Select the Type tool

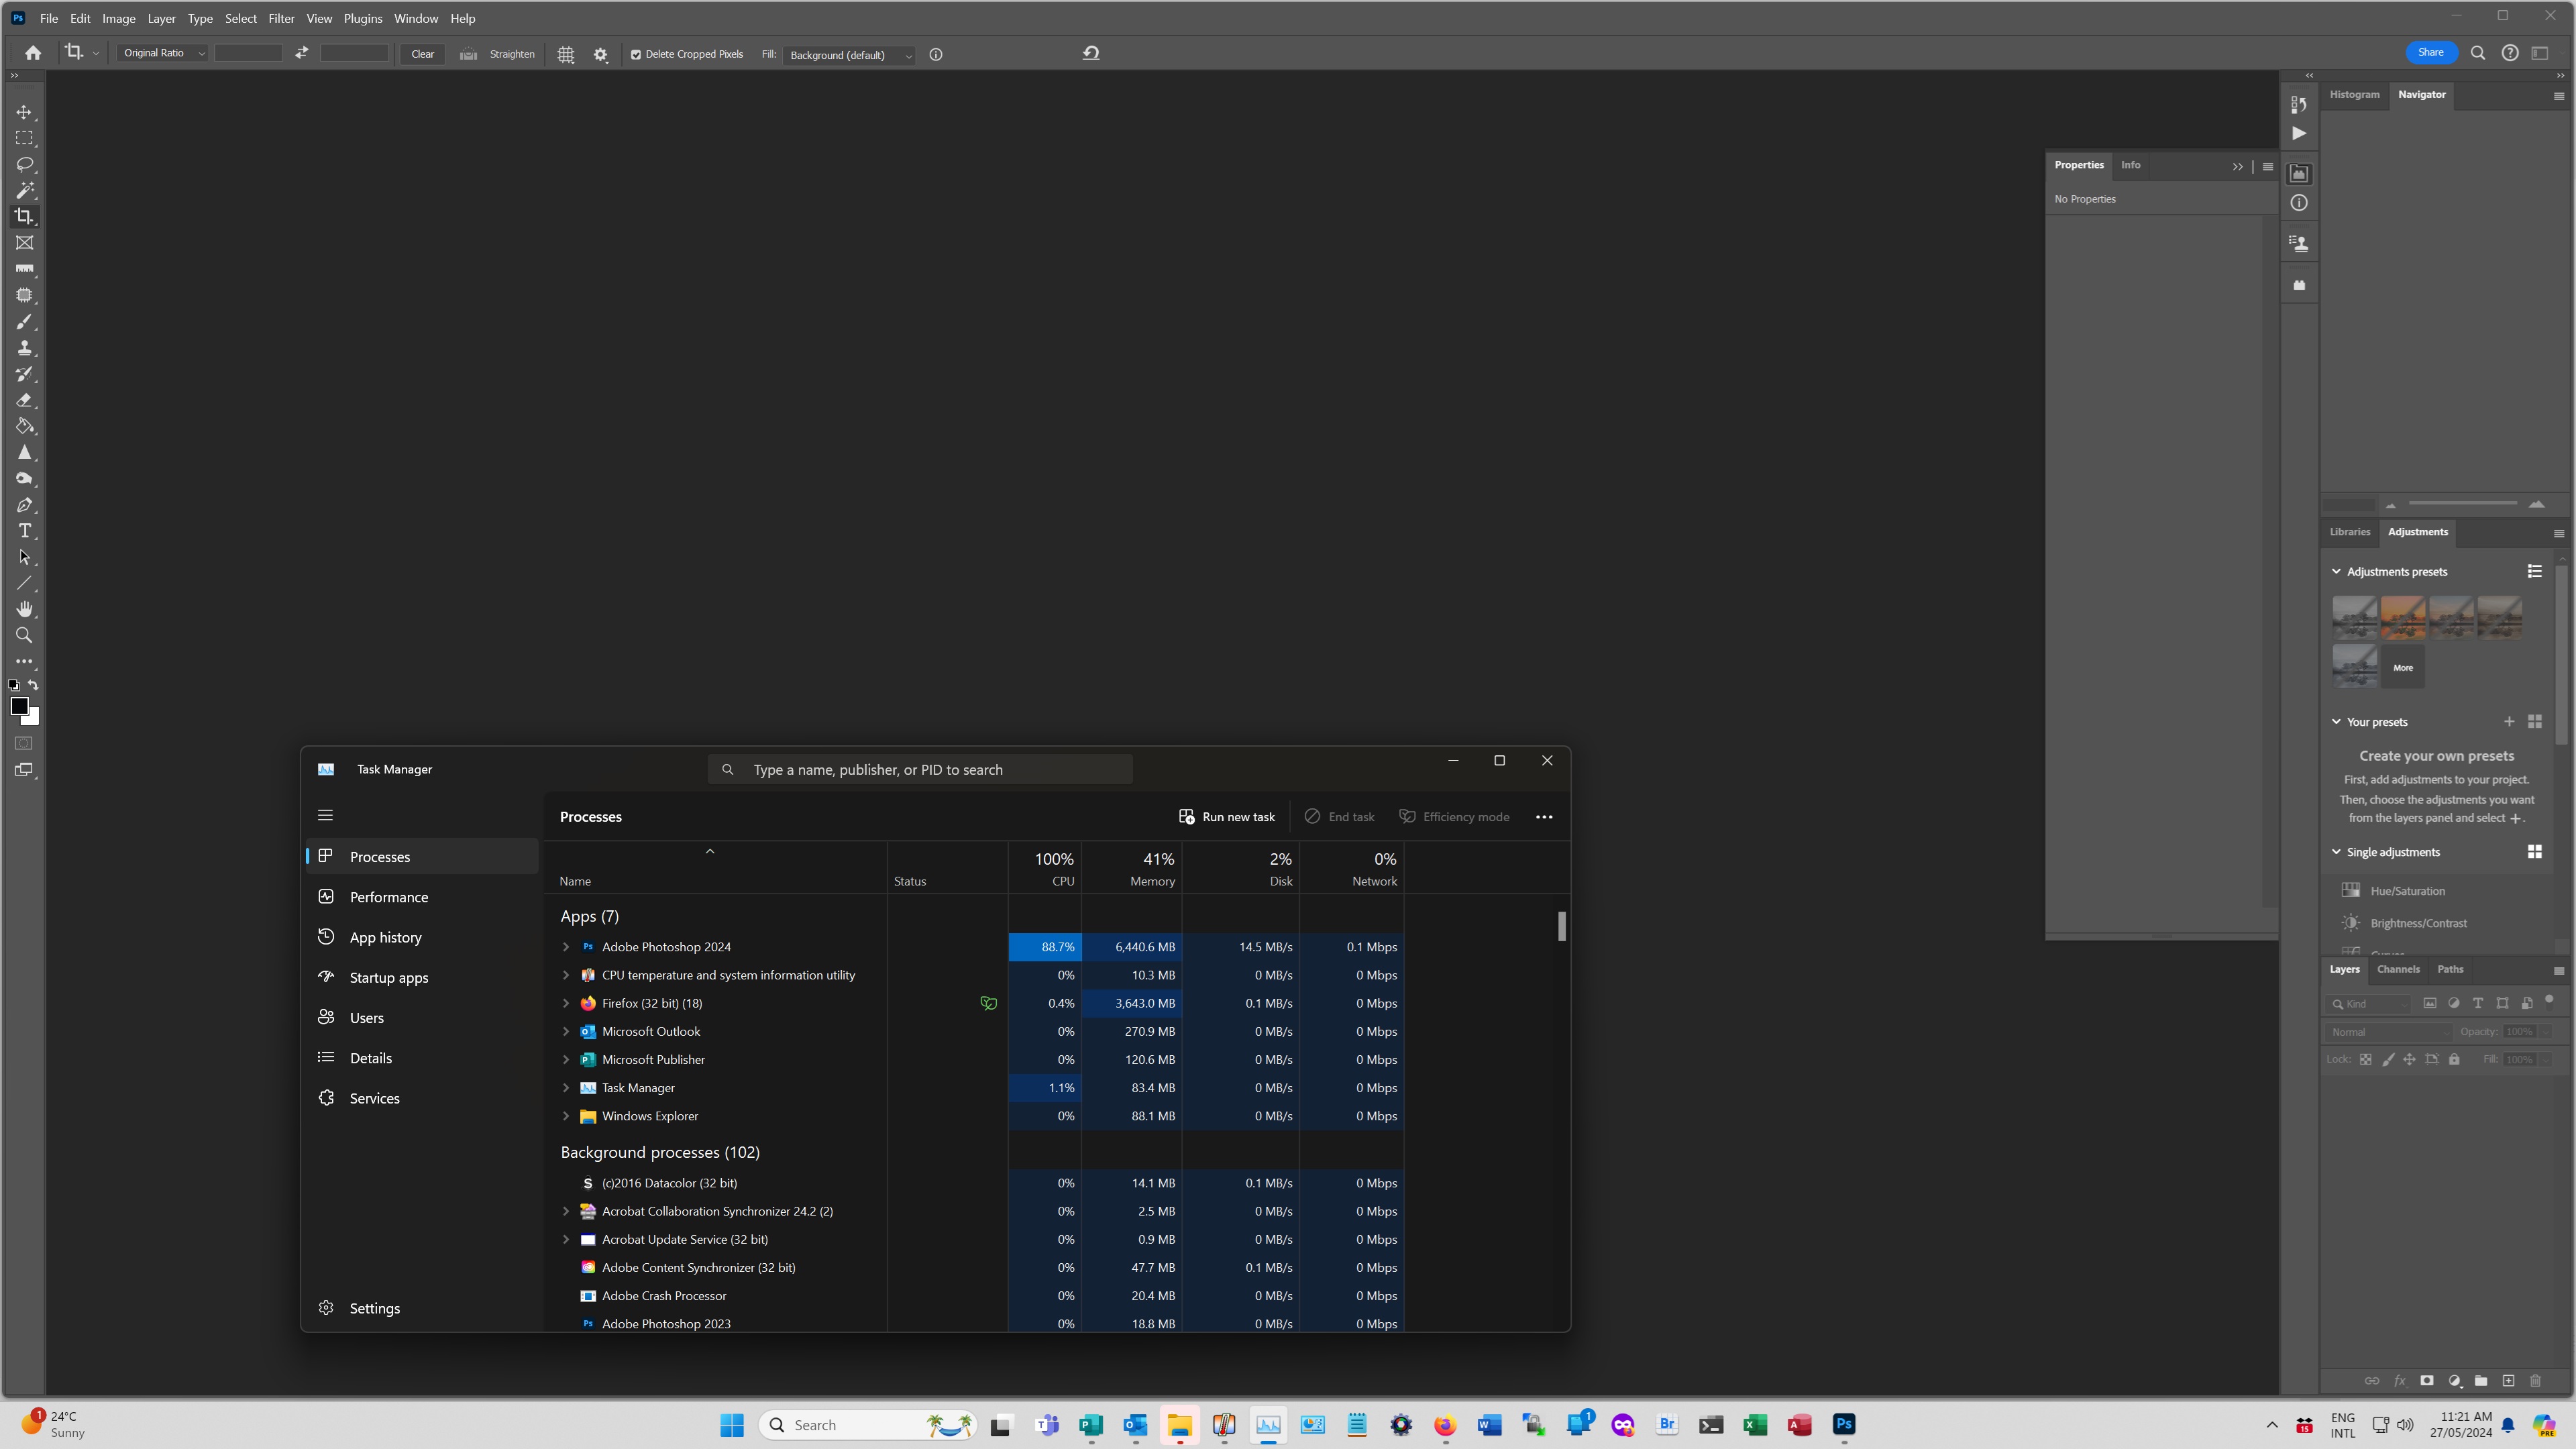pyautogui.click(x=25, y=531)
